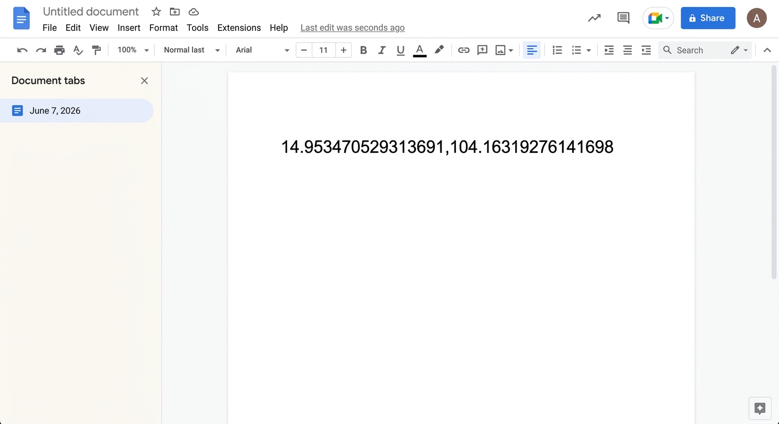This screenshot has width=779, height=424.
Task: Open the activity trend arrow icon
Action: tap(594, 18)
